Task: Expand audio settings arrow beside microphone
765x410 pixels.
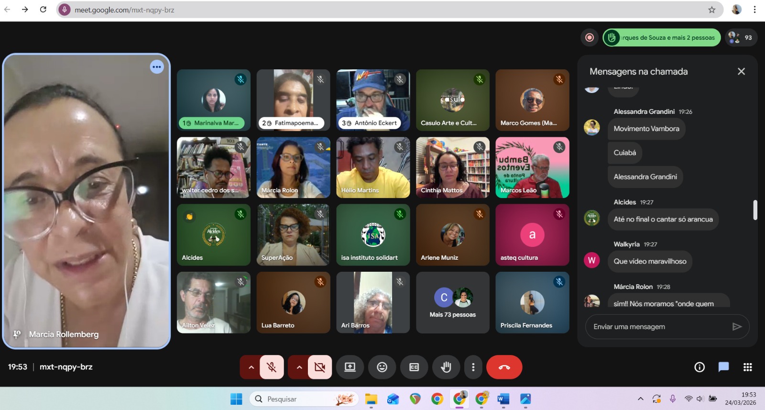Action: pyautogui.click(x=251, y=367)
